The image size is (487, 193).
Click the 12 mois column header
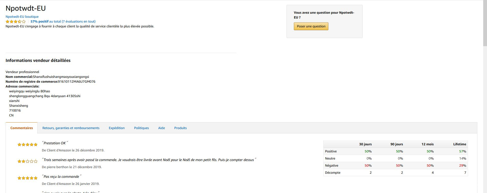pos(427,144)
